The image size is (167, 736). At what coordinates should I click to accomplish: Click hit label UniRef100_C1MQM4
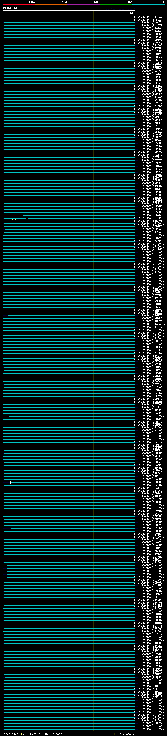150,198
